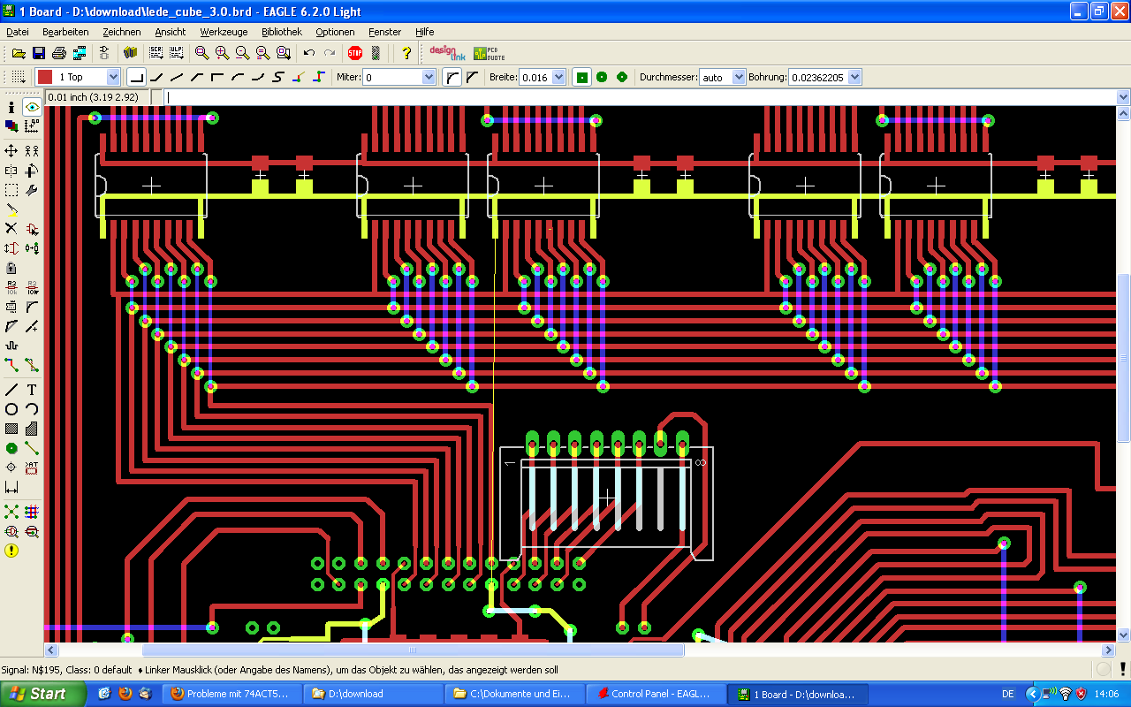Switch to Control Panel - EAGLE taskbar window
Screen dimensions: 1131x707
[x=657, y=694]
